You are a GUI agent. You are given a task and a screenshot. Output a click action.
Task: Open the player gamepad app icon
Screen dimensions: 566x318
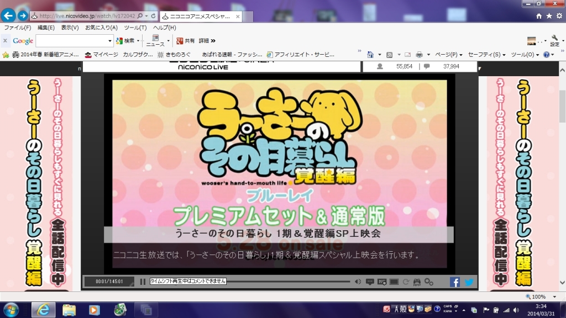tap(417, 282)
